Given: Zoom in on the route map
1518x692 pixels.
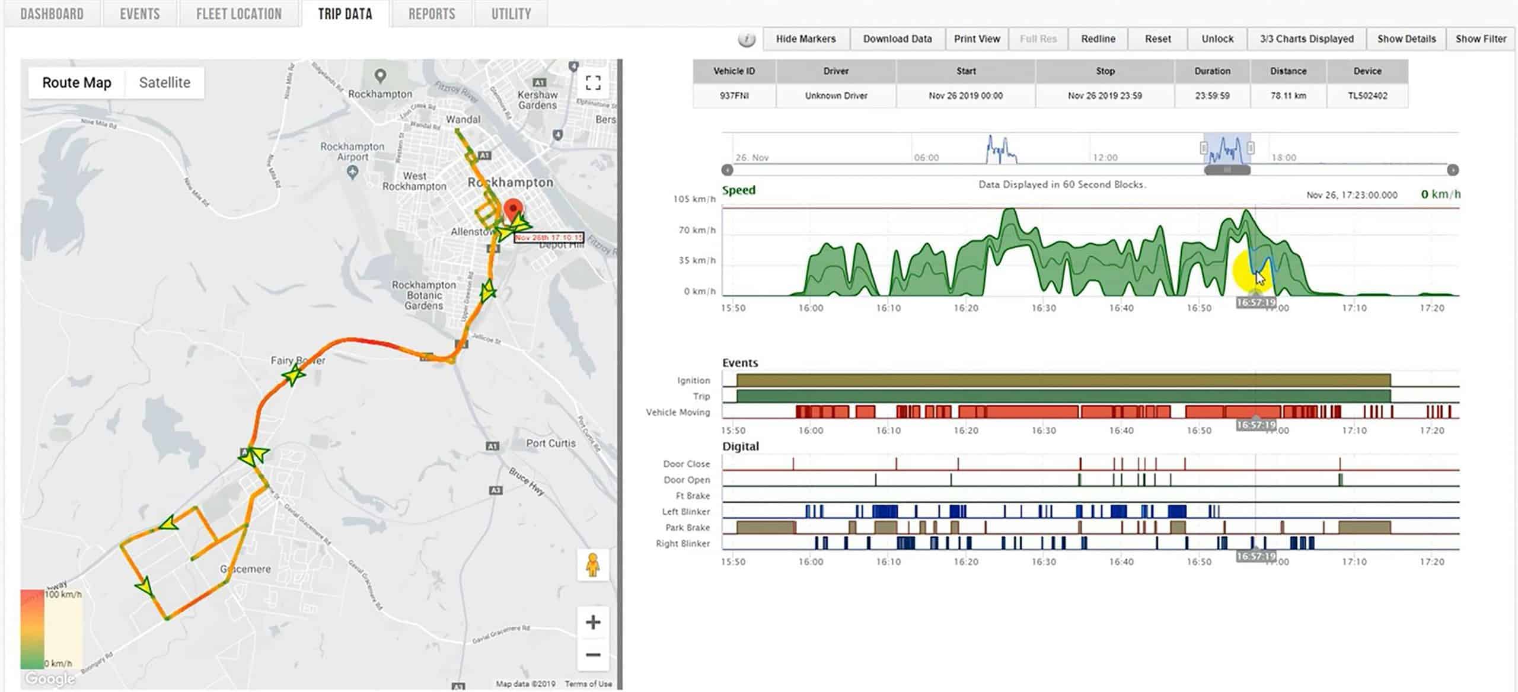Looking at the screenshot, I should click(x=593, y=622).
